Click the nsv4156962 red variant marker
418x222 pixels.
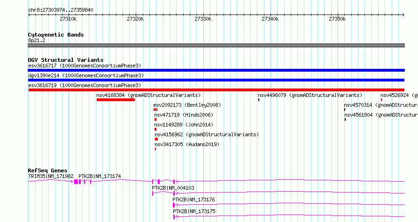tap(156, 139)
